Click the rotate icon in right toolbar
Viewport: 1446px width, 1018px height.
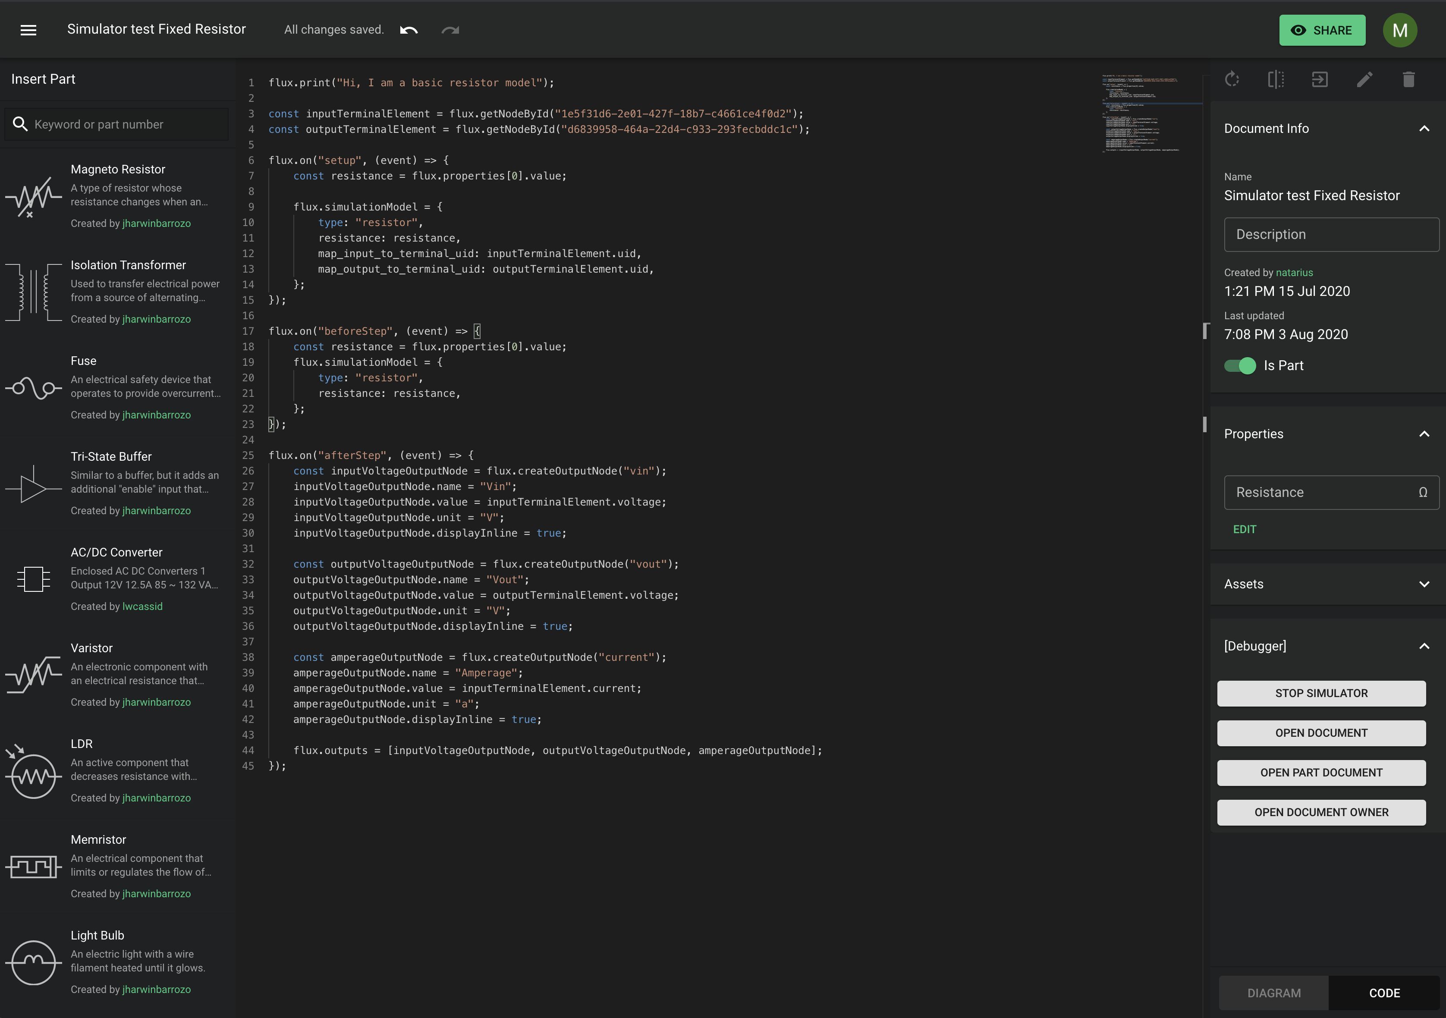tap(1232, 79)
